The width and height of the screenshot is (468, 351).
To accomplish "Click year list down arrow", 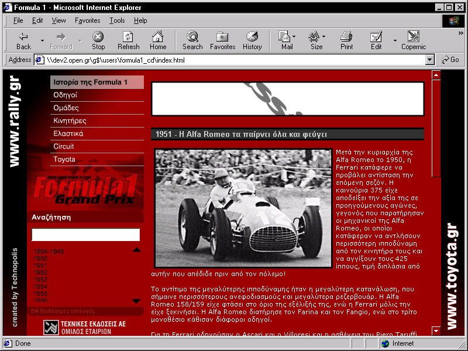I will click(136, 301).
